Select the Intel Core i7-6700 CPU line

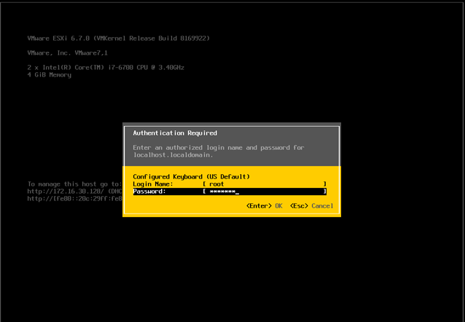pyautogui.click(x=106, y=67)
